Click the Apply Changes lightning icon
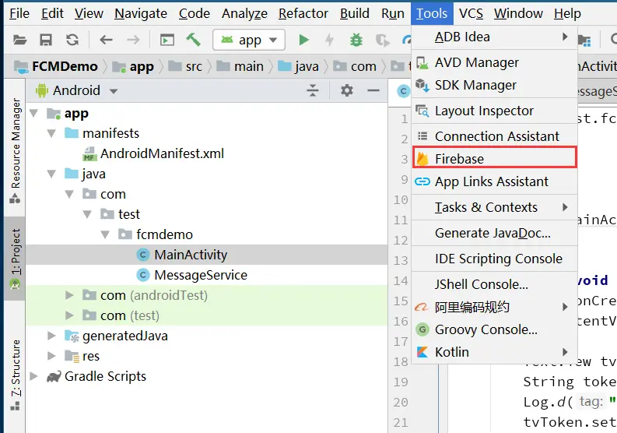The image size is (617, 433). point(329,40)
